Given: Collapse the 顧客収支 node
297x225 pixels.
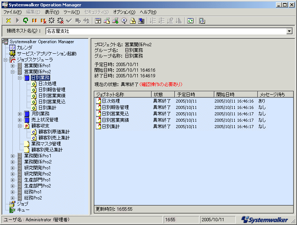Looking at the screenshot, I should click(20, 126).
